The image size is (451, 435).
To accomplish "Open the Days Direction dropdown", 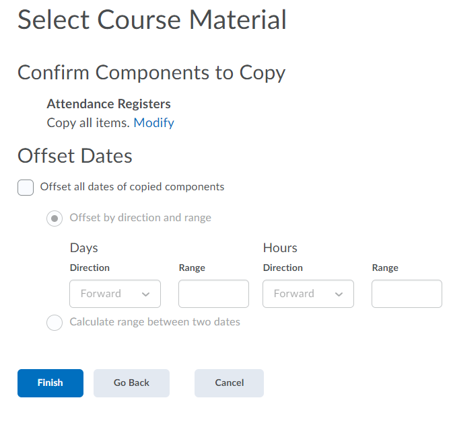I will (x=115, y=294).
